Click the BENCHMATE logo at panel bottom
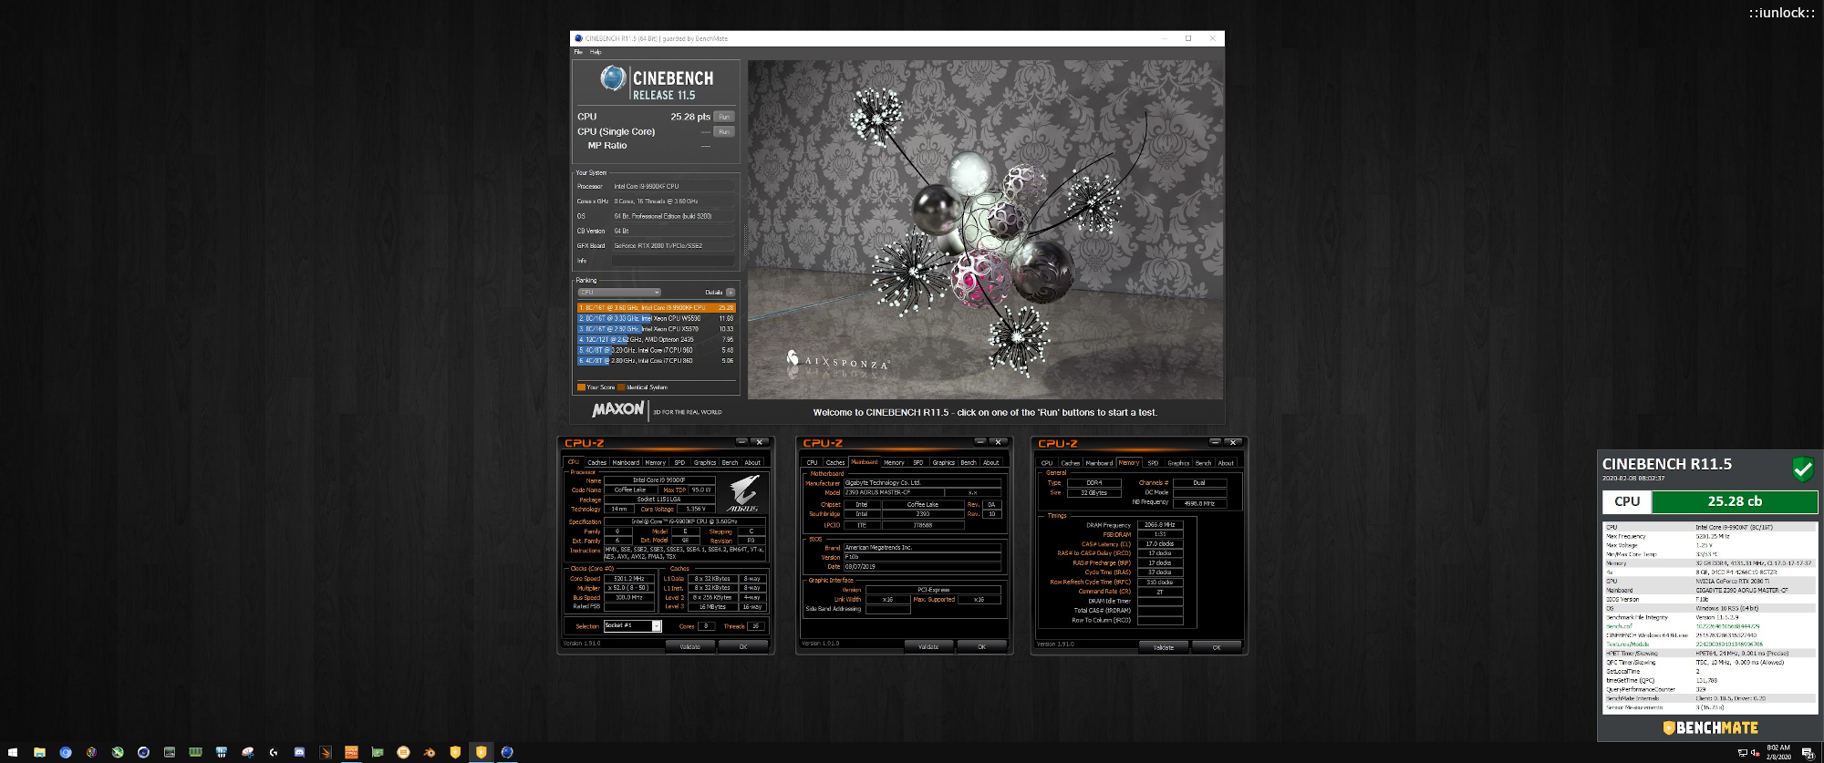Image resolution: width=1824 pixels, height=763 pixels. pos(1710,727)
